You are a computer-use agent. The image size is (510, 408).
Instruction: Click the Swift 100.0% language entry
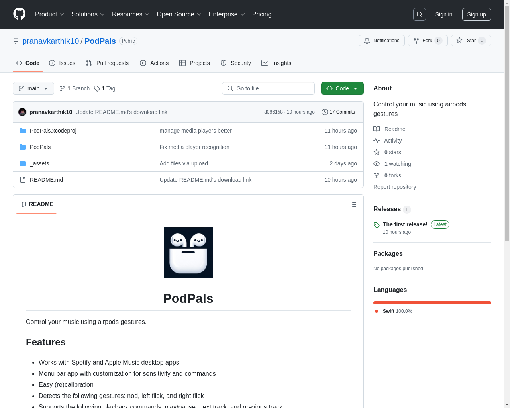coord(393,311)
